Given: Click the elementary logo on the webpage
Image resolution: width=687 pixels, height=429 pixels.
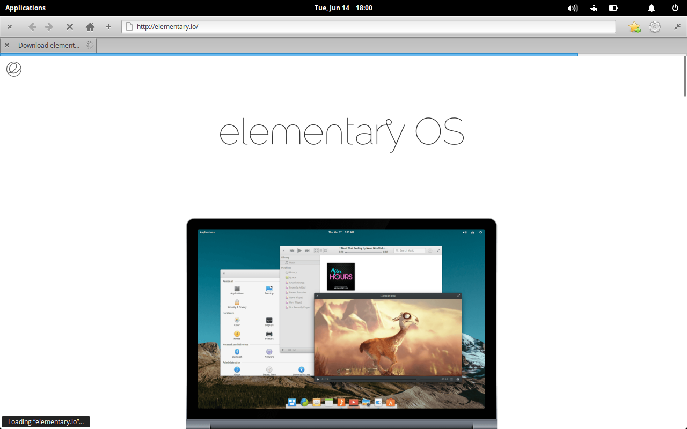Looking at the screenshot, I should (x=13, y=69).
